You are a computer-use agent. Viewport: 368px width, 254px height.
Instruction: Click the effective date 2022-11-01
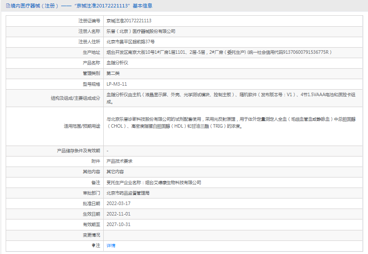[x=119, y=214]
